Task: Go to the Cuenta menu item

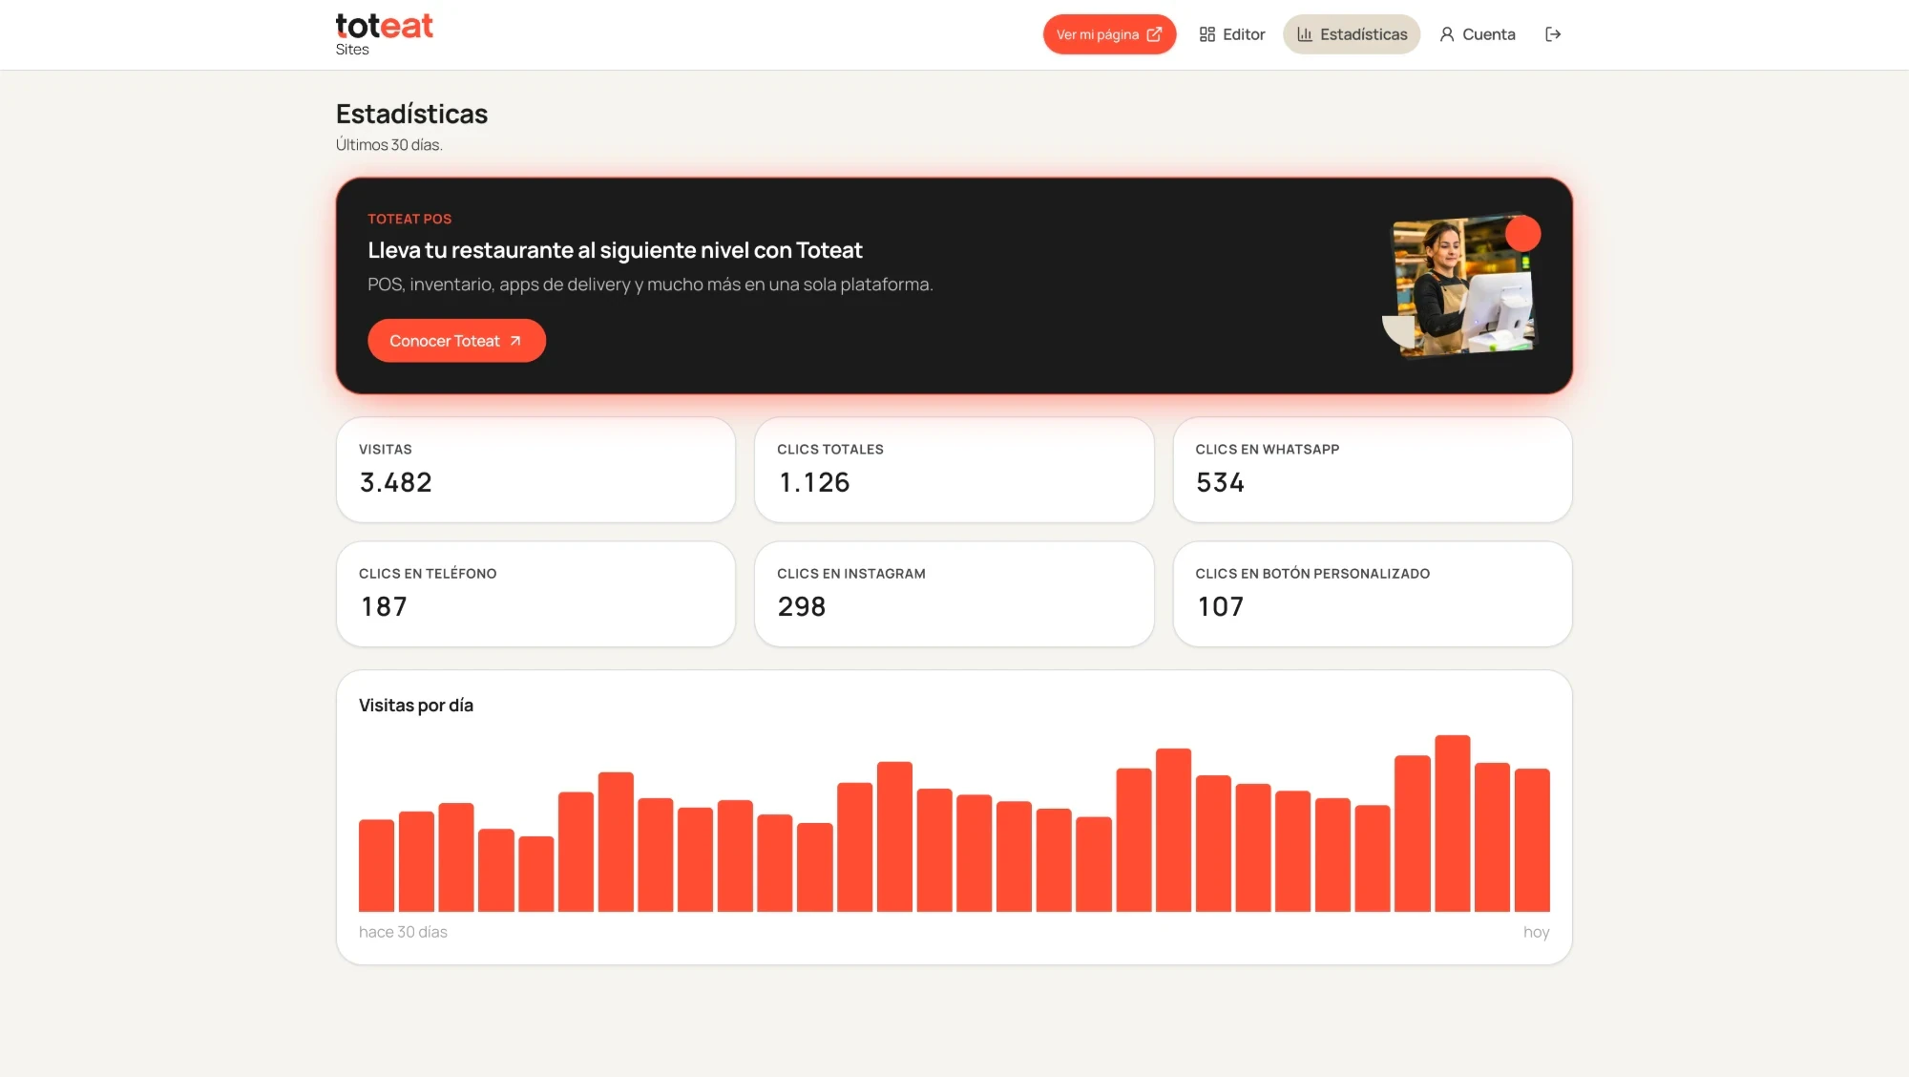Action: (1478, 34)
